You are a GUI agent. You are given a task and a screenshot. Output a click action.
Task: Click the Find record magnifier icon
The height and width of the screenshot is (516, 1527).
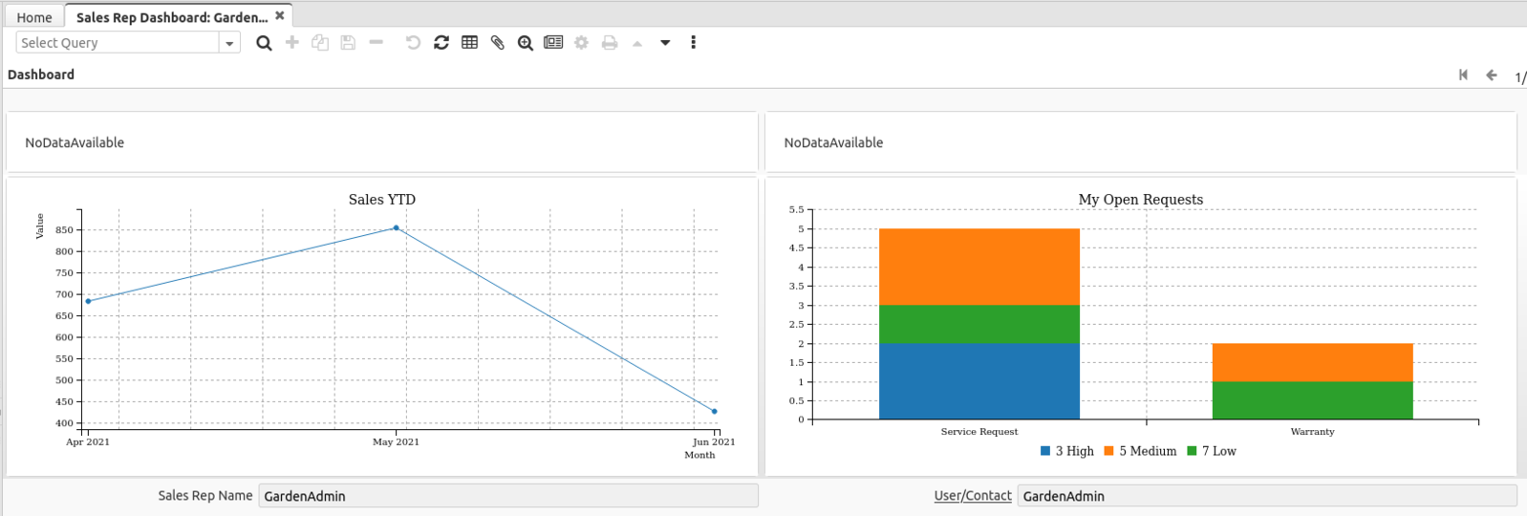[264, 43]
